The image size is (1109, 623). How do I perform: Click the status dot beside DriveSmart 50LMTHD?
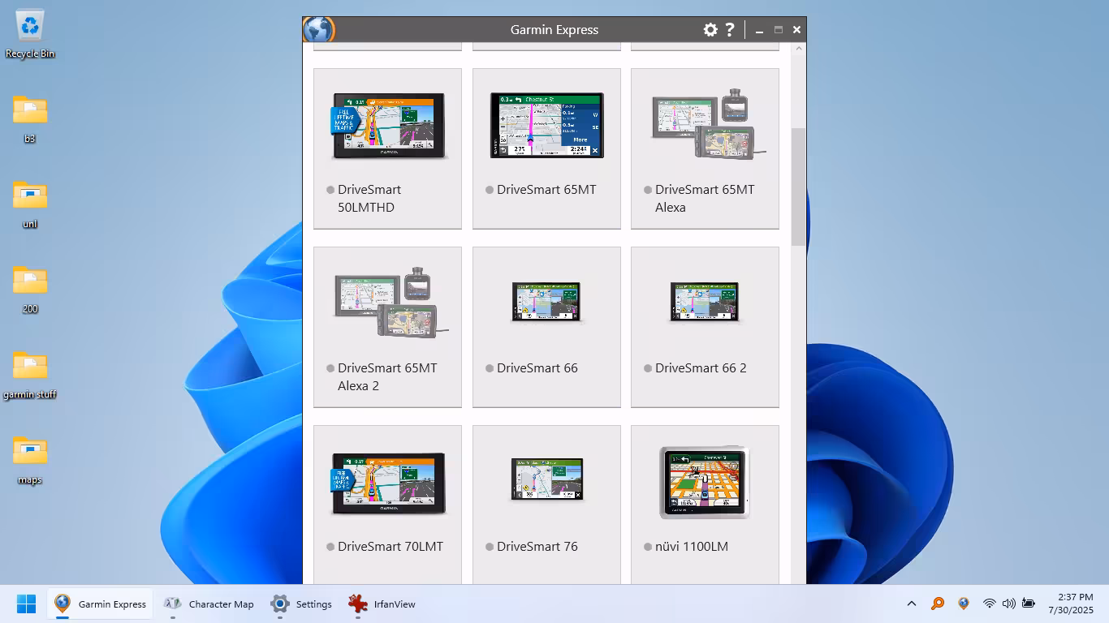click(x=330, y=190)
